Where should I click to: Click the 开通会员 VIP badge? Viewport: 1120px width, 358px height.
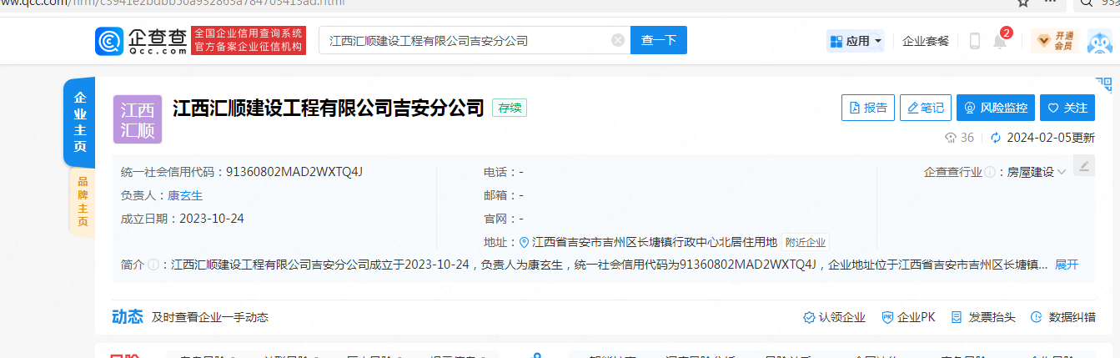click(1055, 40)
